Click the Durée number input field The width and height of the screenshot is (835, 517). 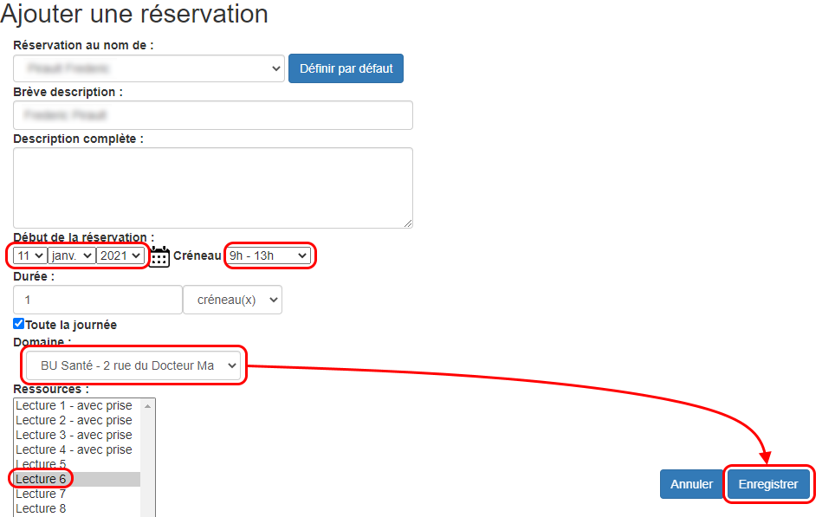tap(98, 300)
